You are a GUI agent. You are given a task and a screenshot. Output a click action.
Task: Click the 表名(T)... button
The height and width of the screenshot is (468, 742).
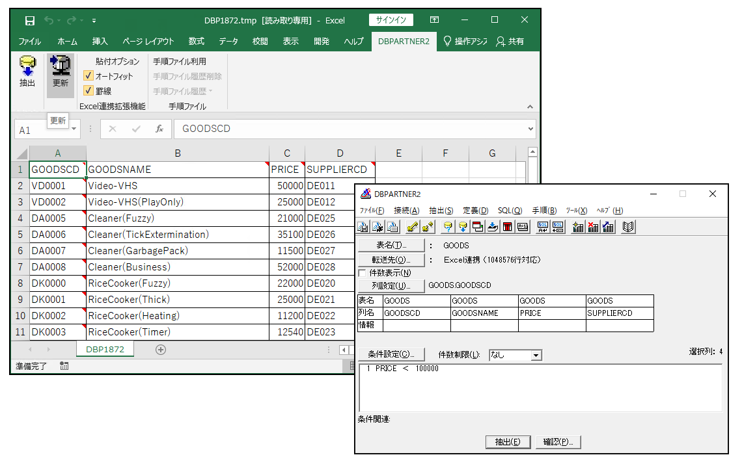[391, 245]
